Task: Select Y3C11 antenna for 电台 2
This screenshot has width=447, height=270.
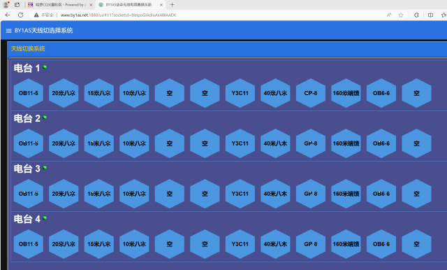Action: (x=240, y=143)
